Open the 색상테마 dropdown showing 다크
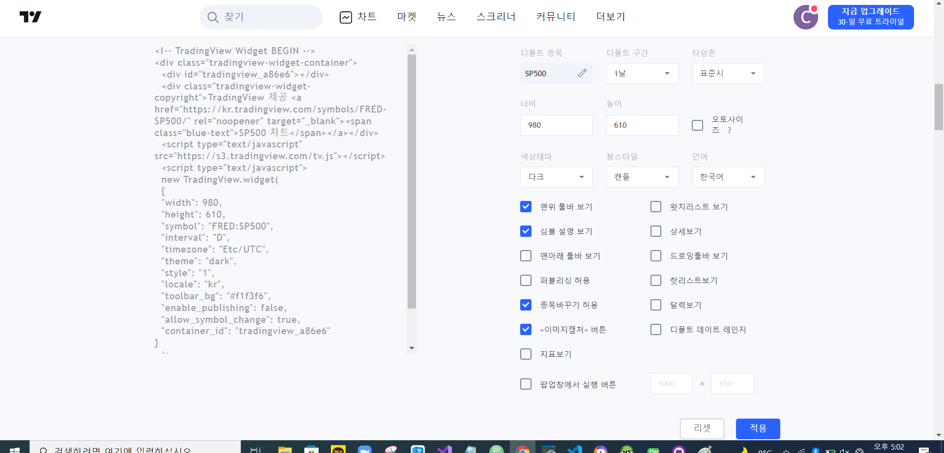Image resolution: width=944 pixels, height=453 pixels. 556,177
